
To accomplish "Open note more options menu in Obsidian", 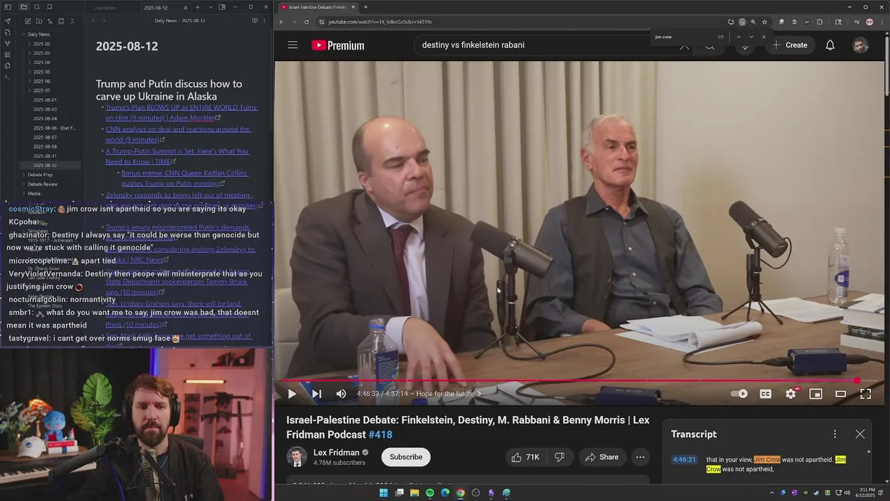I will point(265,21).
